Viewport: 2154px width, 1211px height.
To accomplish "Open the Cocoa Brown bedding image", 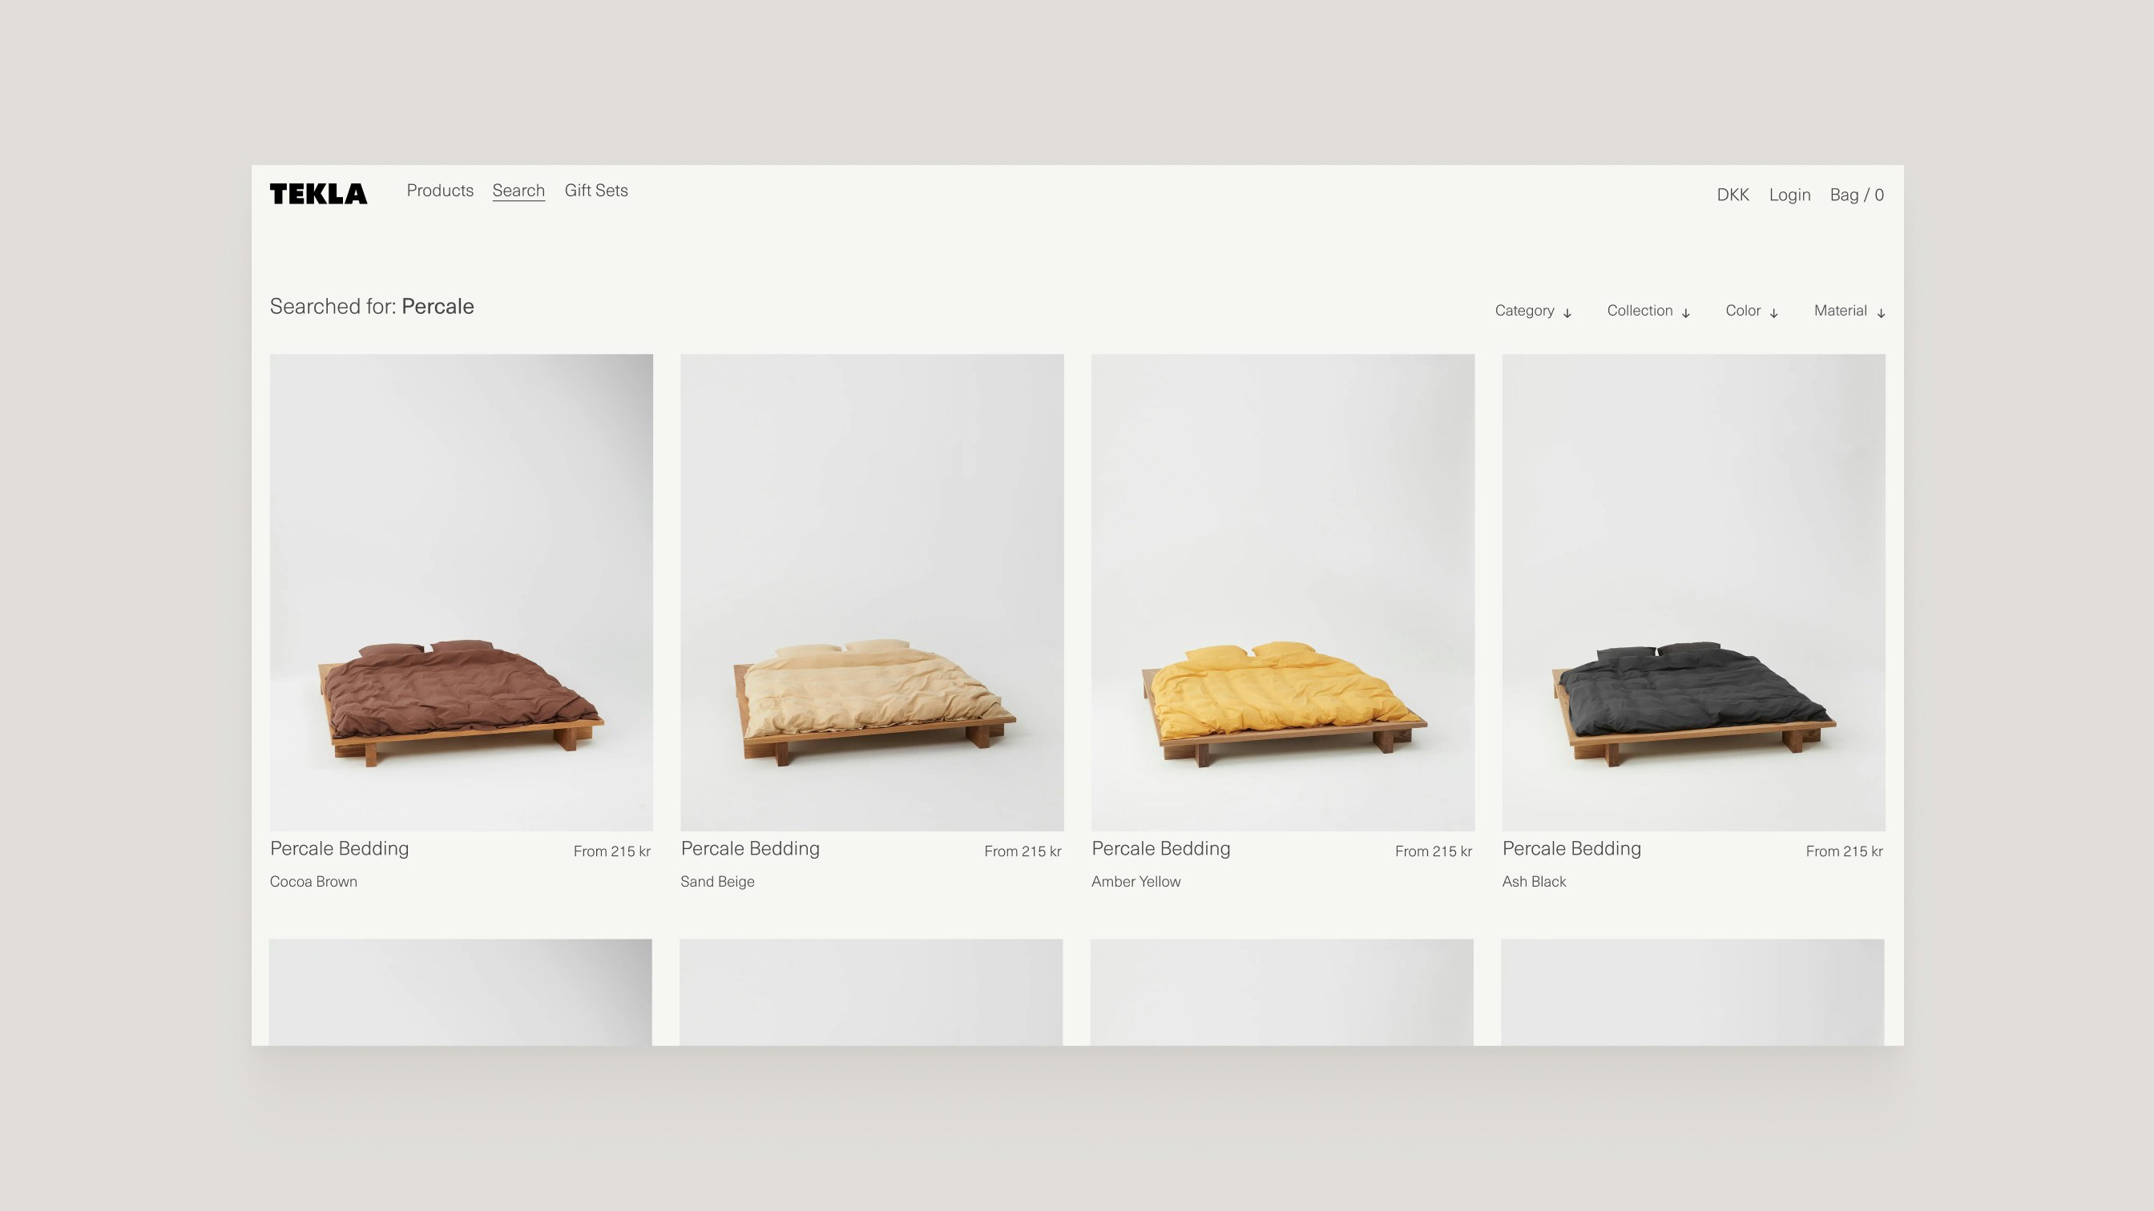I will (x=461, y=593).
